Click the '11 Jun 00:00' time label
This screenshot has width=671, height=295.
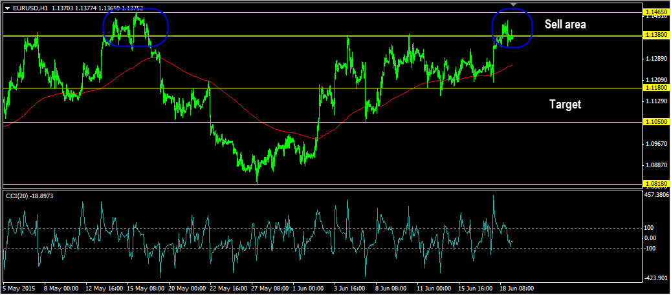(x=435, y=288)
